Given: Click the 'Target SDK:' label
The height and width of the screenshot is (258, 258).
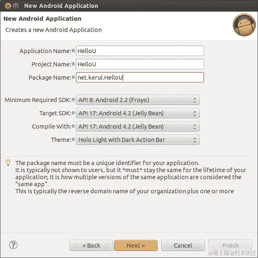Looking at the screenshot, I should pos(55,113).
